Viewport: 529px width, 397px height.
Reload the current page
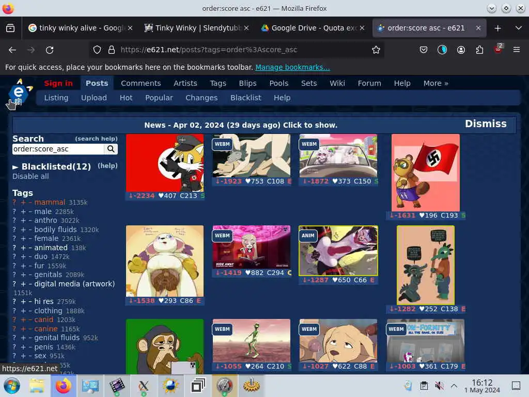pos(50,50)
